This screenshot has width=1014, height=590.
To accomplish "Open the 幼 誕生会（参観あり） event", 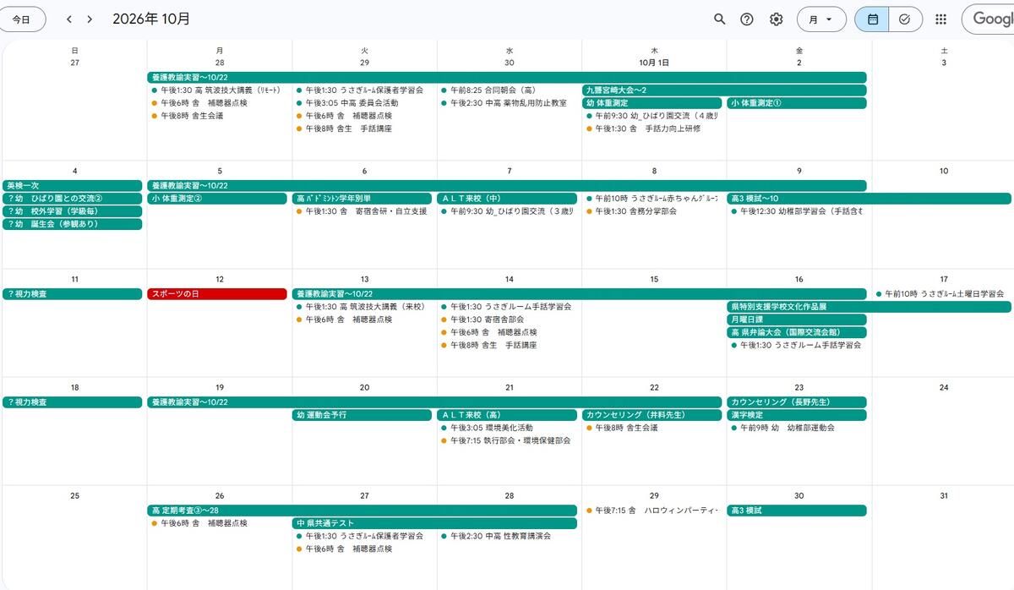I will 72,224.
